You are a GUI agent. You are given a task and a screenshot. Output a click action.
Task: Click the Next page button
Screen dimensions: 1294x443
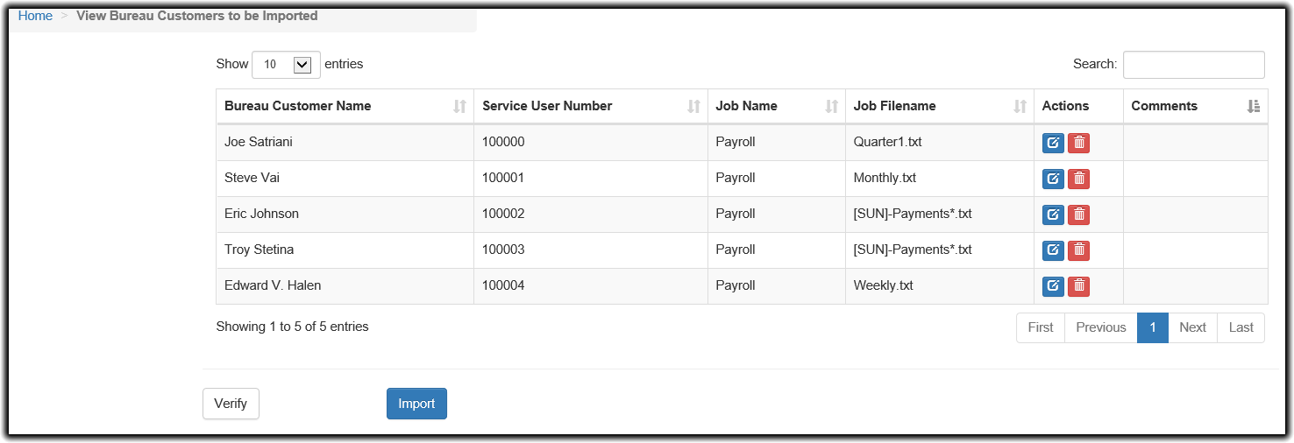1192,327
